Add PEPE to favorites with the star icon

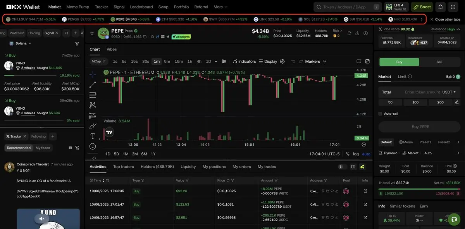[x=92, y=33]
